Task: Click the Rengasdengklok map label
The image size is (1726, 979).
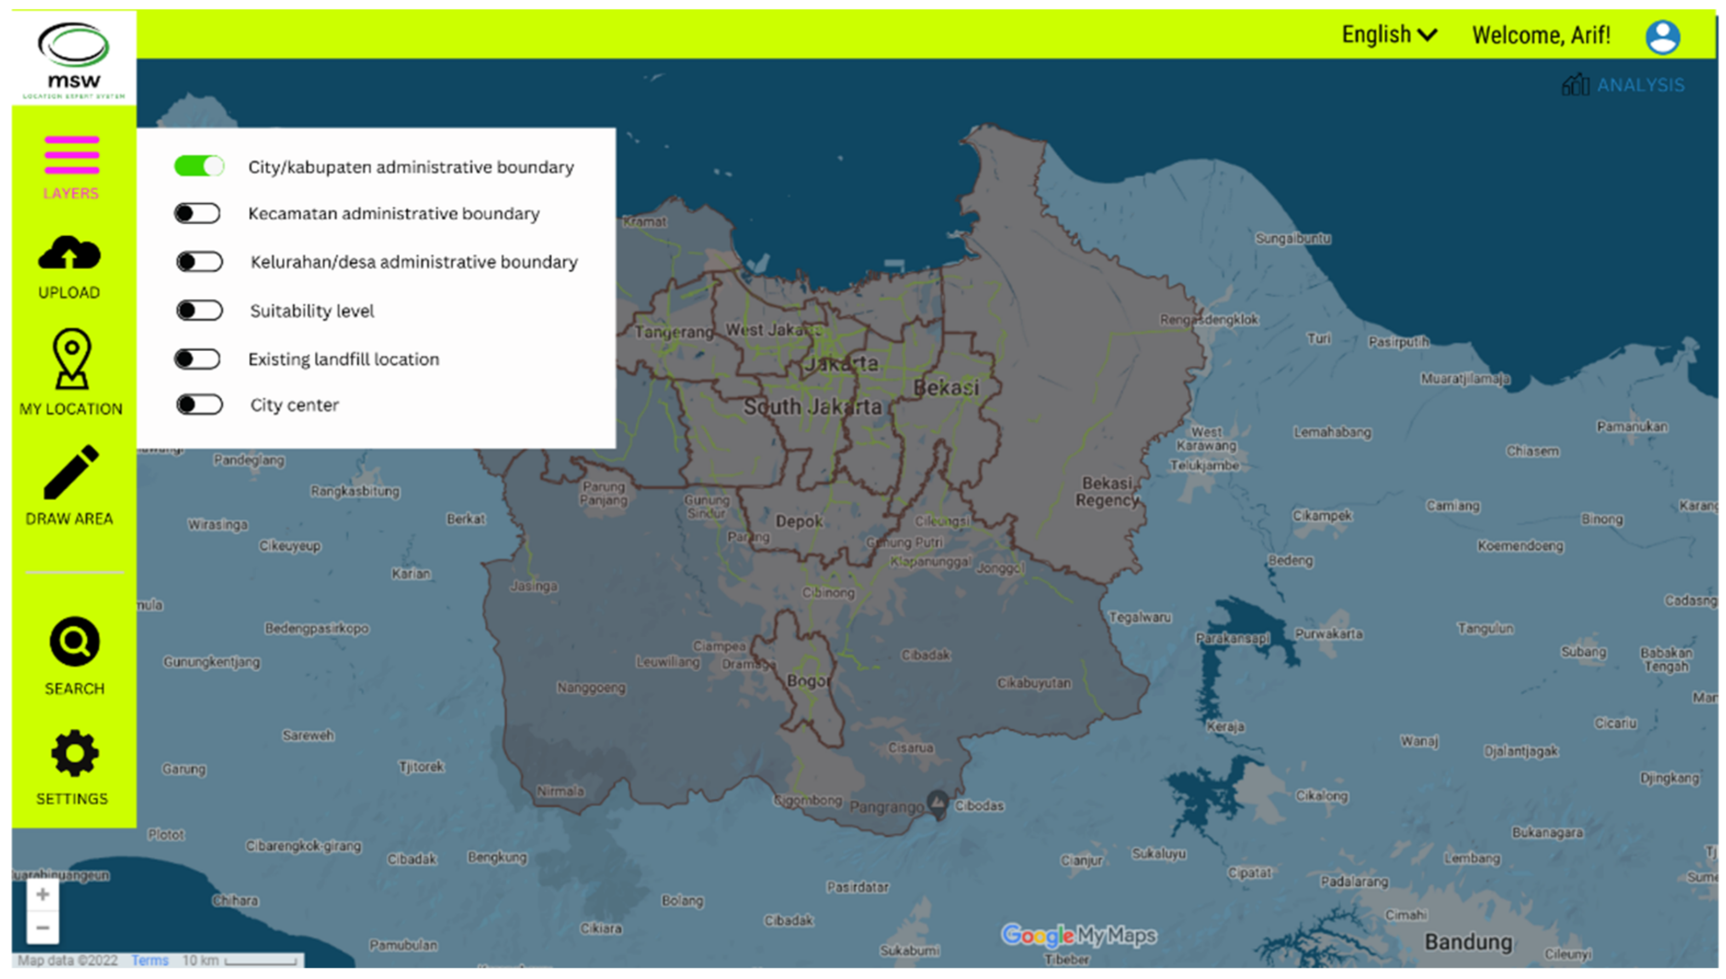Action: pyautogui.click(x=1208, y=319)
